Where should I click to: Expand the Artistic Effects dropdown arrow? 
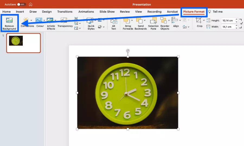tap(55, 20)
